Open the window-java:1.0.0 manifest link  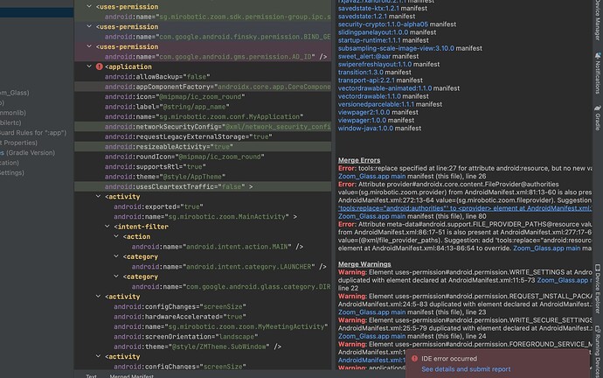(365, 128)
